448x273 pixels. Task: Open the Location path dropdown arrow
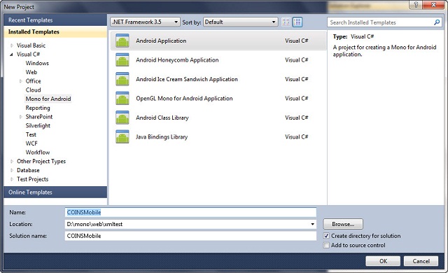pos(313,224)
